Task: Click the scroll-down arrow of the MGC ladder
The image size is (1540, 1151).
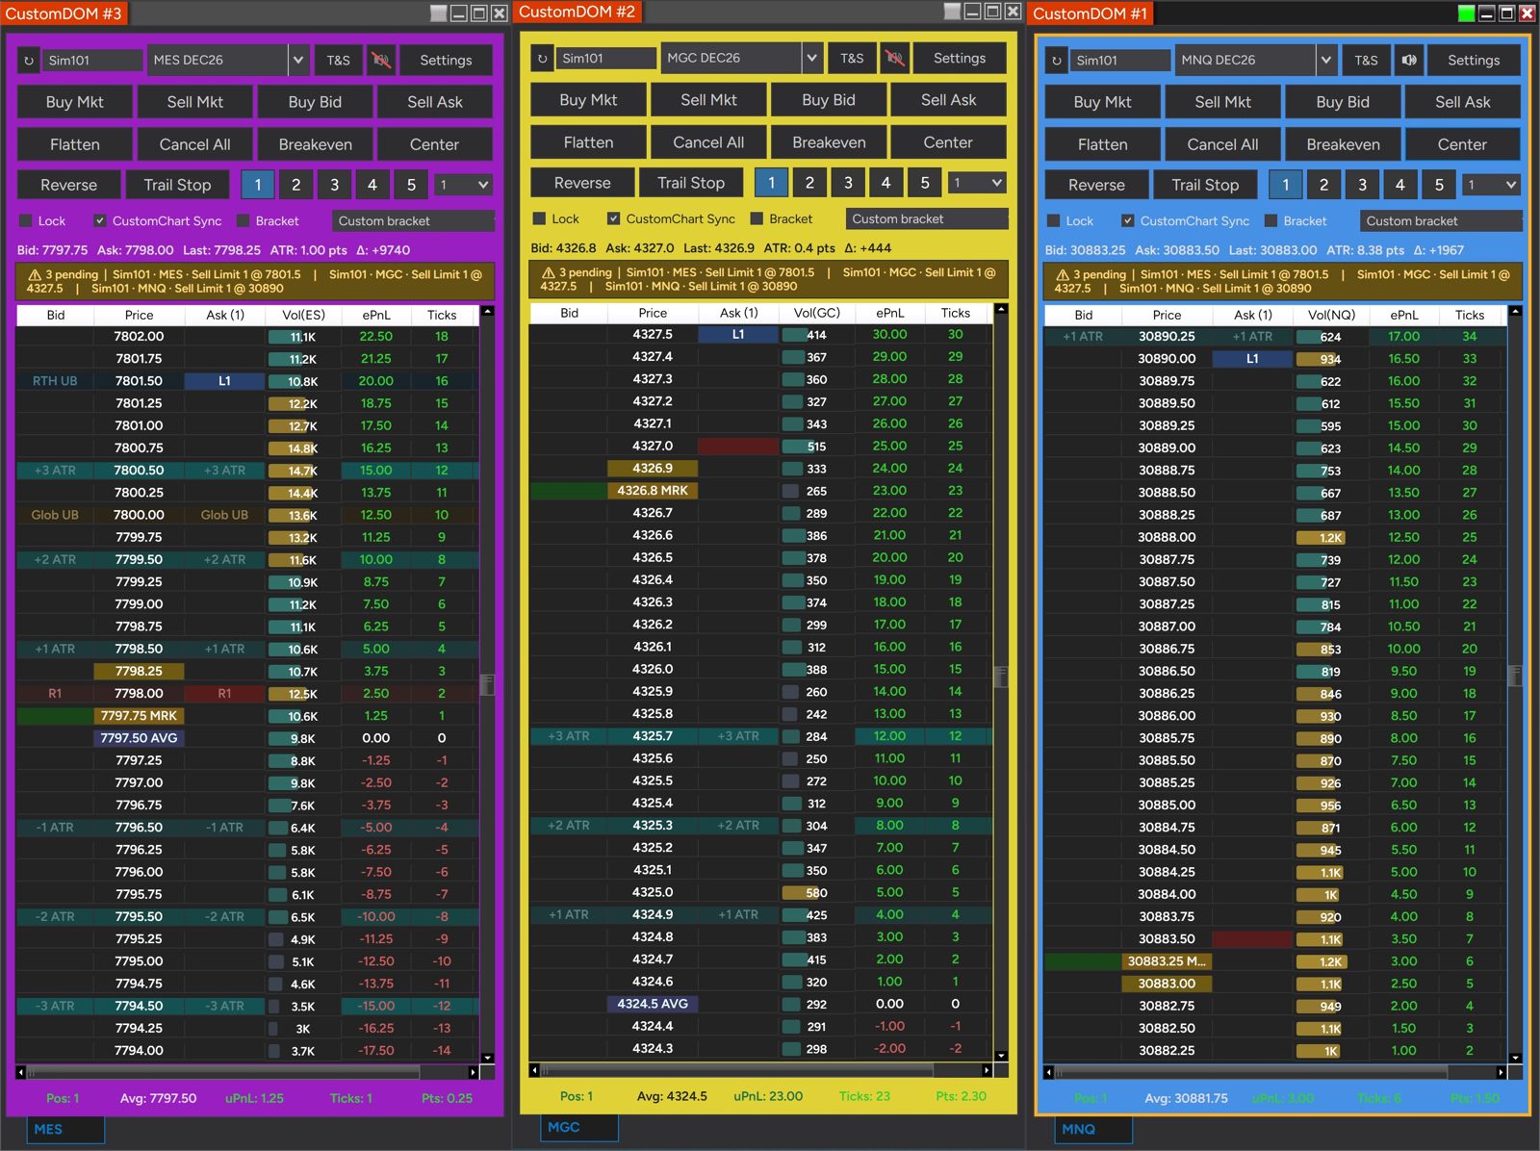Action: [x=1002, y=1056]
